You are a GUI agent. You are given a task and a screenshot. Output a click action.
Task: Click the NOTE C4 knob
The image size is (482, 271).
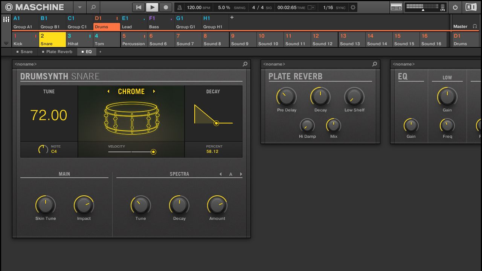(x=43, y=149)
